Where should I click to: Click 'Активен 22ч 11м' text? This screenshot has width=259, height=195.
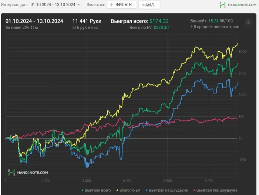(x=21, y=28)
